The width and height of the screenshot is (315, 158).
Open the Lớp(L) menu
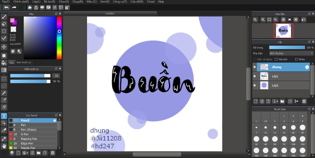(x=36, y=2)
